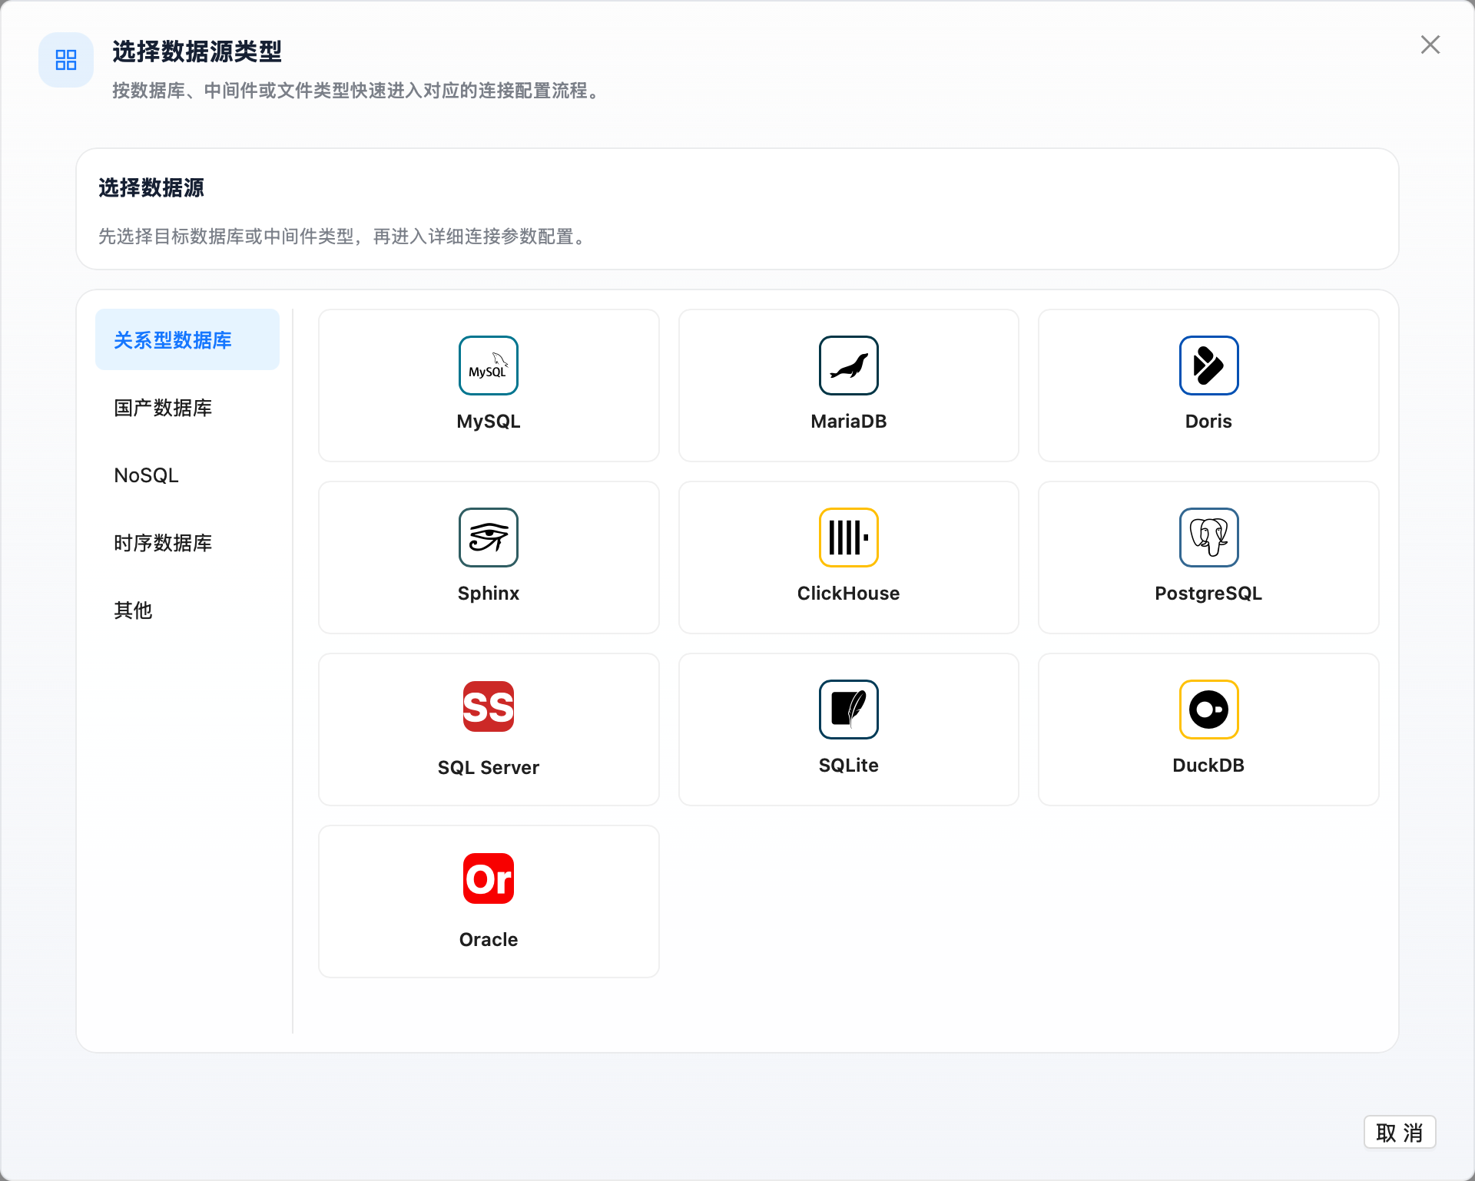Viewport: 1475px width, 1181px height.
Task: Choose the Sphinx label text
Action: click(x=489, y=593)
